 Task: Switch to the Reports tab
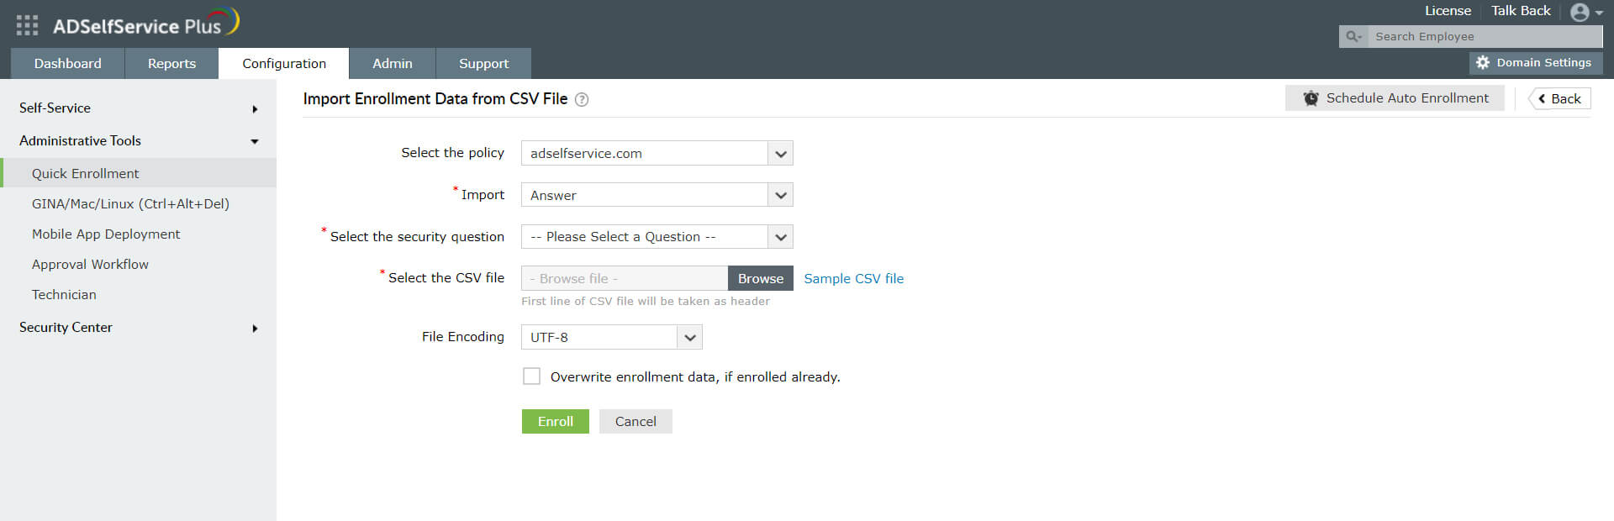click(x=171, y=64)
